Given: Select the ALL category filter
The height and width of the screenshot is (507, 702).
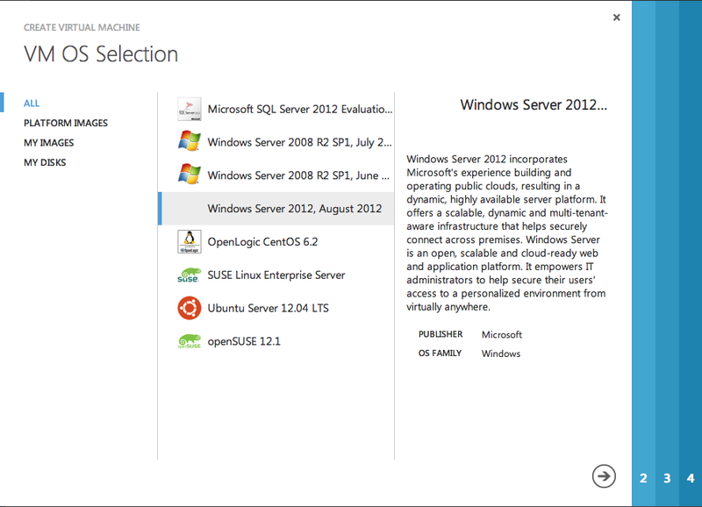Looking at the screenshot, I should coord(32,103).
